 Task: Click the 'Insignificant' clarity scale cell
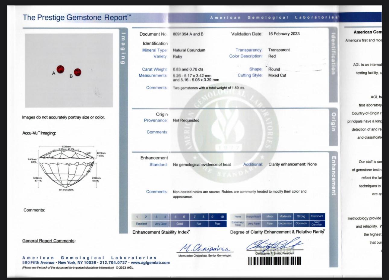click(x=254, y=216)
